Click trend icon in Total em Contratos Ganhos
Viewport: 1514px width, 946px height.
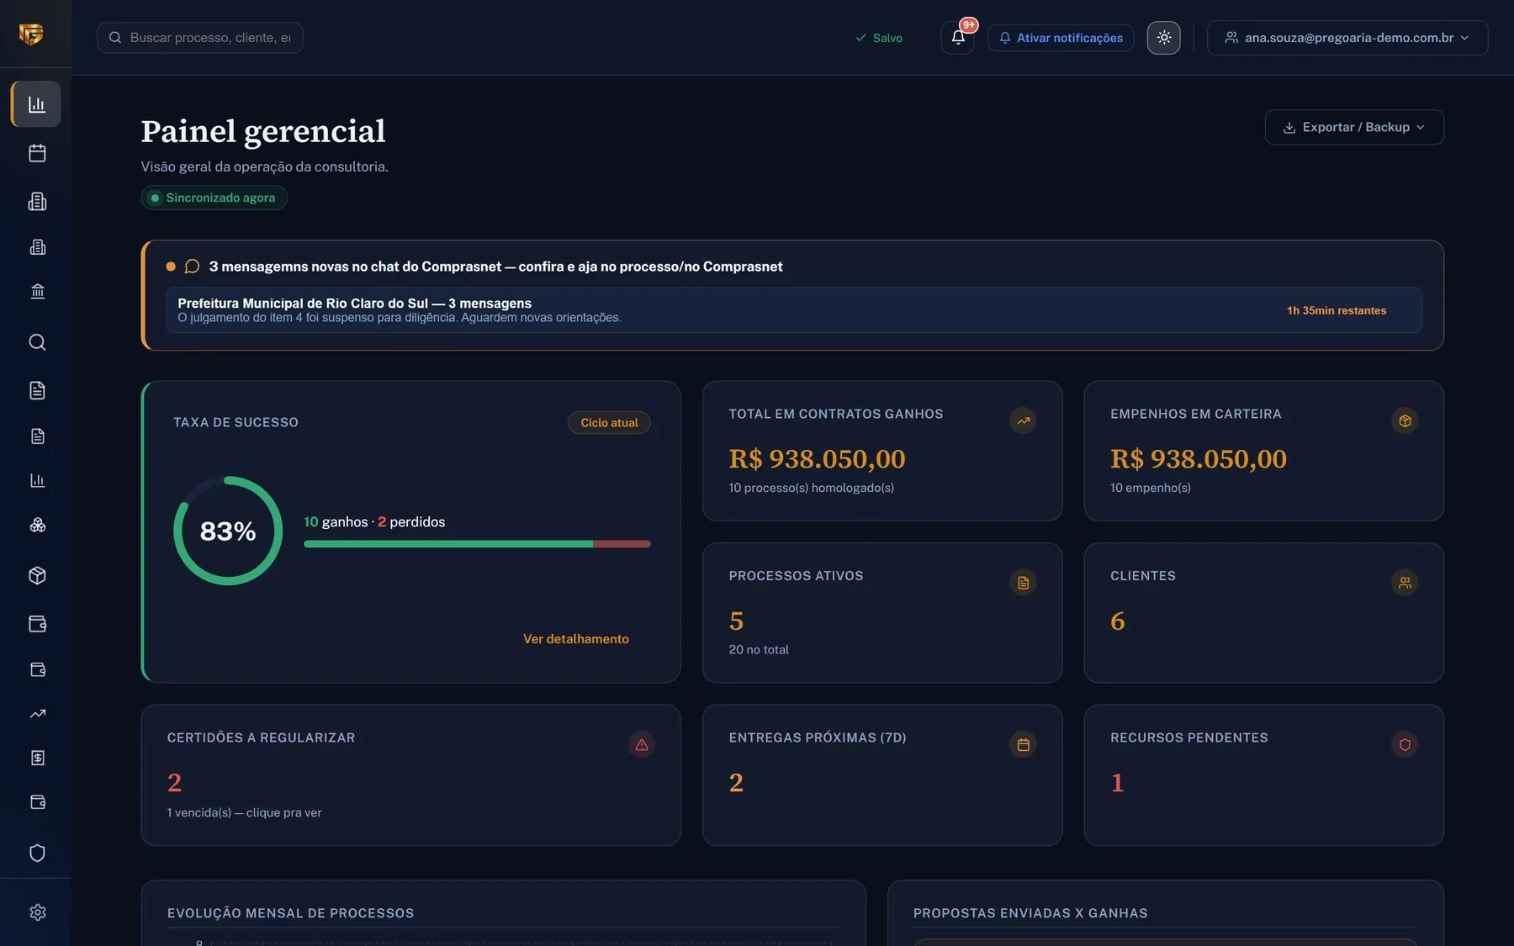tap(1023, 421)
